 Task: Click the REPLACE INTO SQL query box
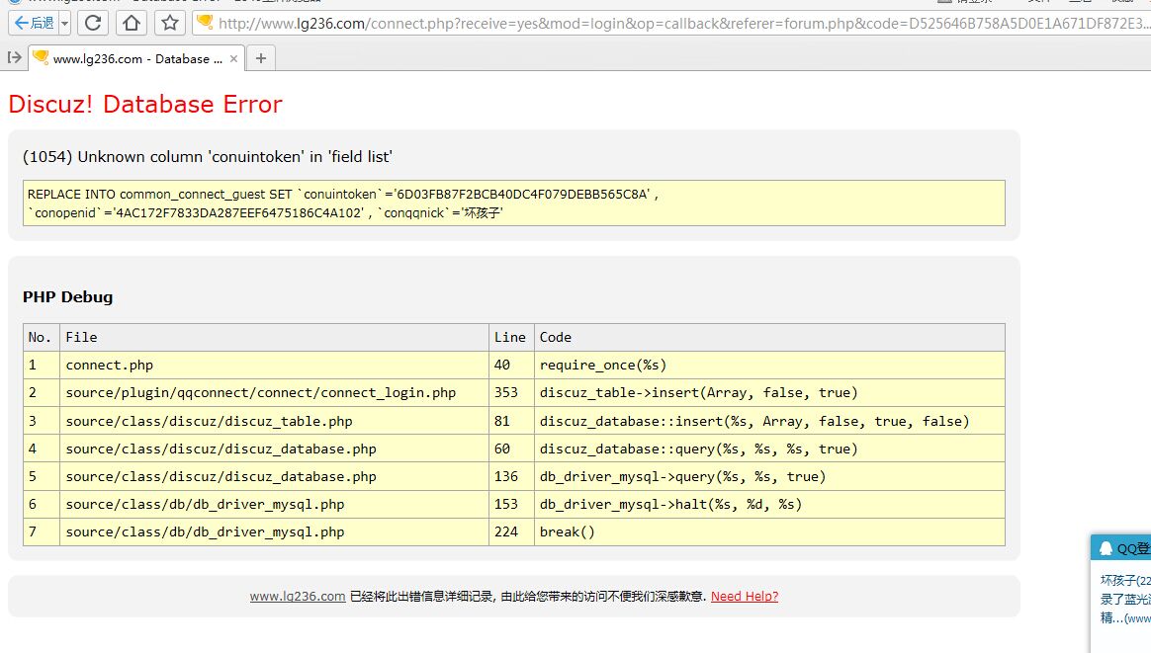tap(513, 203)
